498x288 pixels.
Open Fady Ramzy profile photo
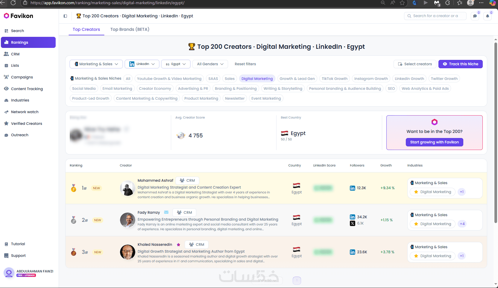(x=127, y=220)
